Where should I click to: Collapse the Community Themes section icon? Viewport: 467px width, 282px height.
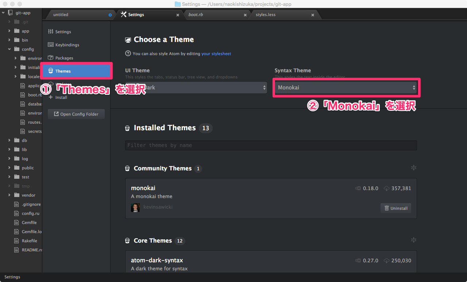point(413,168)
